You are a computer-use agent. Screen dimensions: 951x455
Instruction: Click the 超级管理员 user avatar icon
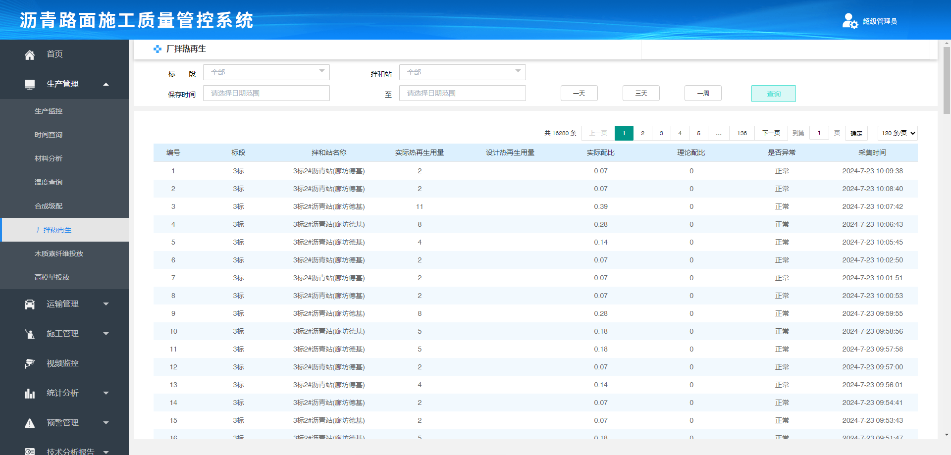click(x=850, y=21)
